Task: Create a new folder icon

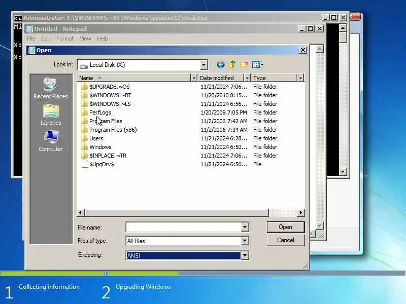Action: point(244,64)
